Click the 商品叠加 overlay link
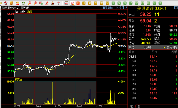The height and width of the screenshot is (108, 178). coord(107,8)
